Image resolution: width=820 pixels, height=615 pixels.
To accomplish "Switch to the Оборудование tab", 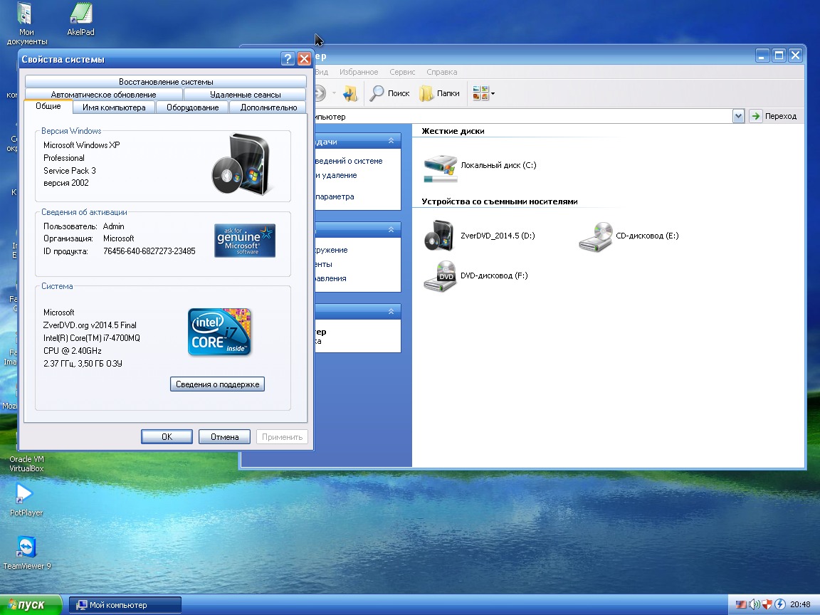I will [x=192, y=107].
